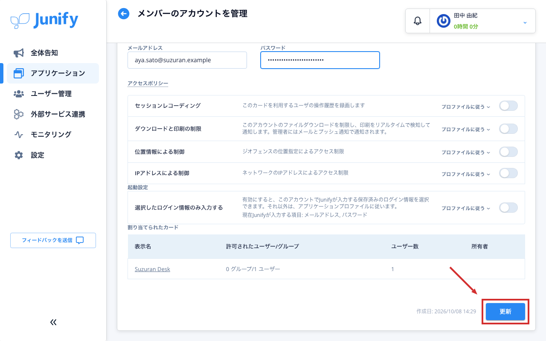
Task: Click フィードバックを送信 button
Action: point(53,240)
